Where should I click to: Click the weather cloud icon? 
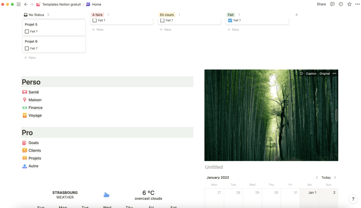tap(106, 195)
